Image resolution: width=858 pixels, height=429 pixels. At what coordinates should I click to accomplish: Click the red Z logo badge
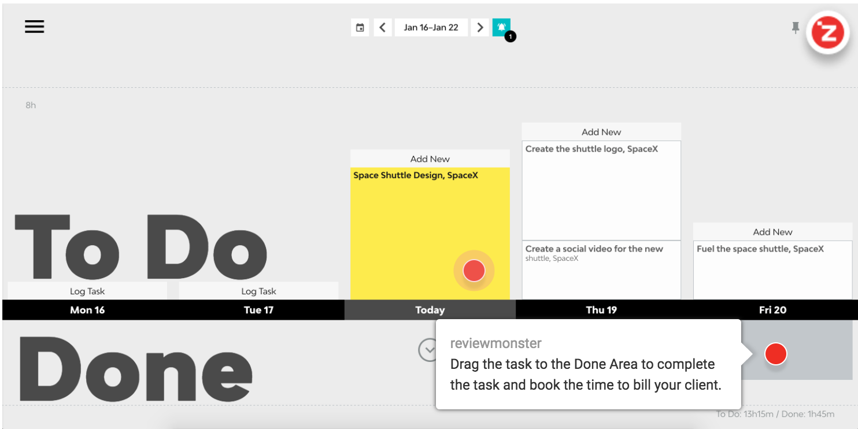(x=828, y=32)
